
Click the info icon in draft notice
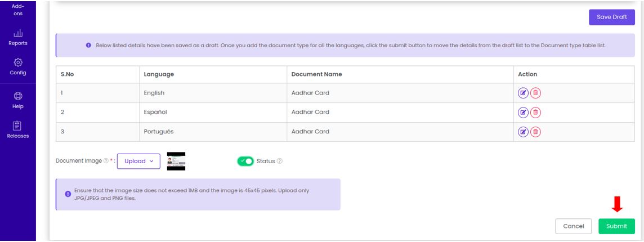point(88,45)
